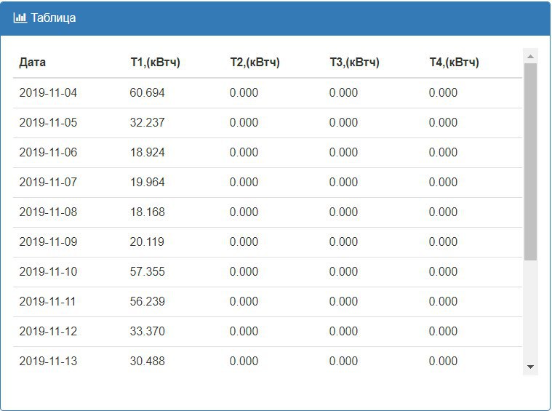Click the T2 value in the 2019-11-07 row
Screen dimensions: 552x411
coord(244,182)
